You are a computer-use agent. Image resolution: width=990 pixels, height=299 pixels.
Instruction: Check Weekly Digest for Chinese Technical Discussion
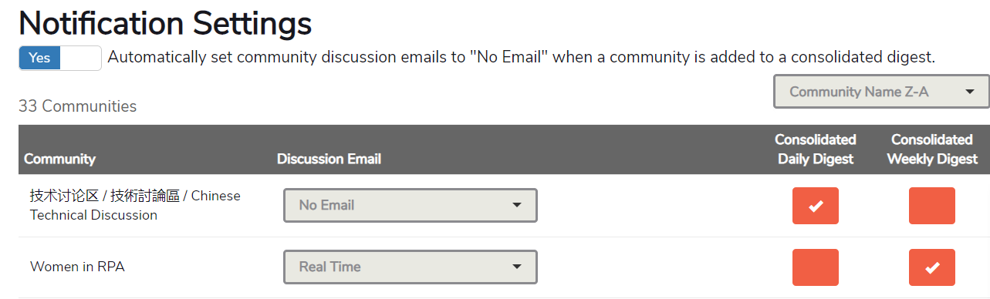point(932,206)
